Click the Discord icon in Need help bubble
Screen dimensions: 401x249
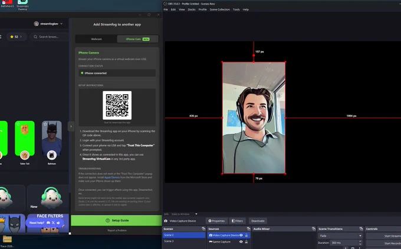(x=48, y=223)
